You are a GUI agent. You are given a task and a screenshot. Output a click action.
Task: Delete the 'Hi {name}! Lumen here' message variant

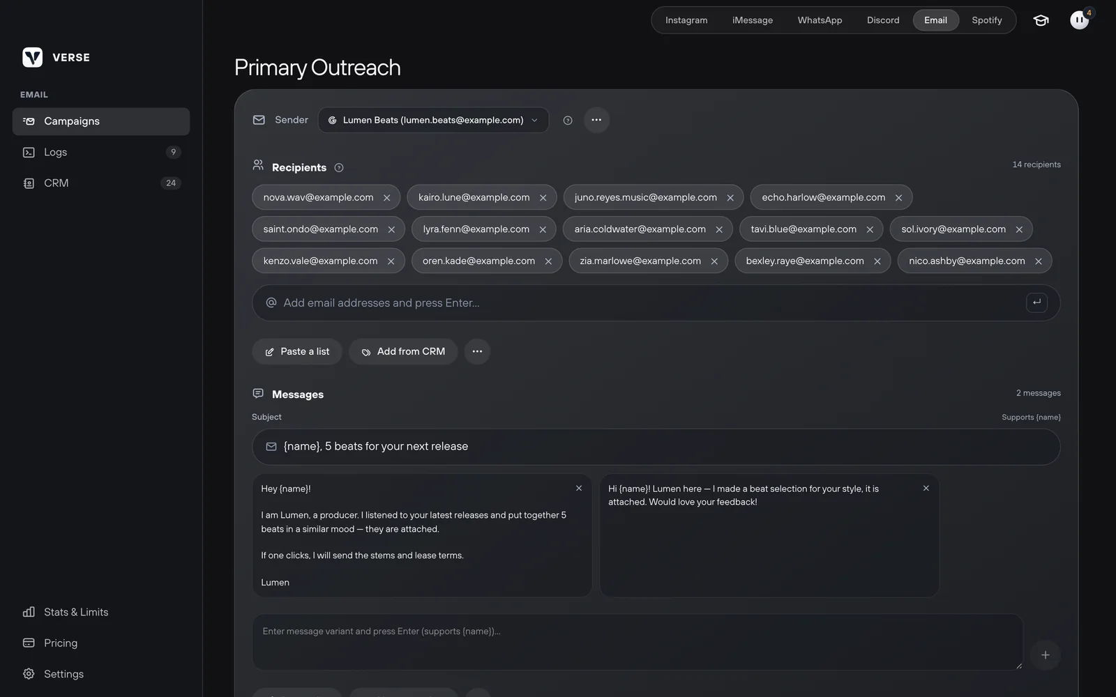pyautogui.click(x=926, y=489)
